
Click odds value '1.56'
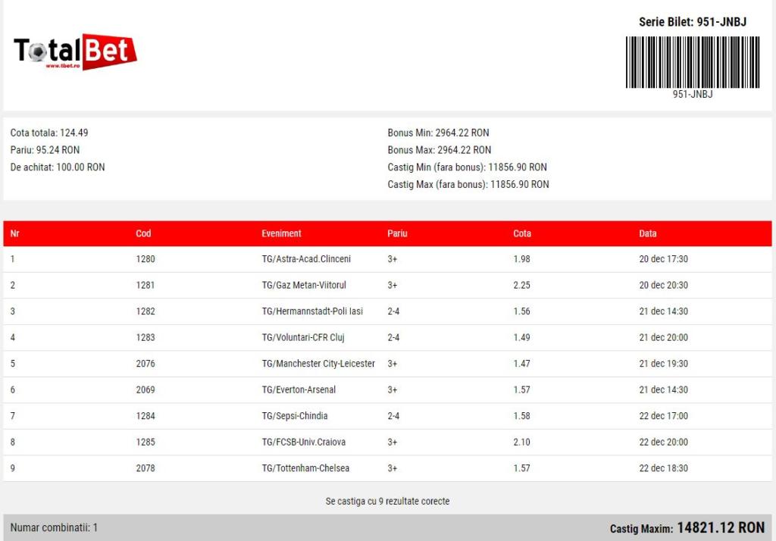click(x=521, y=311)
